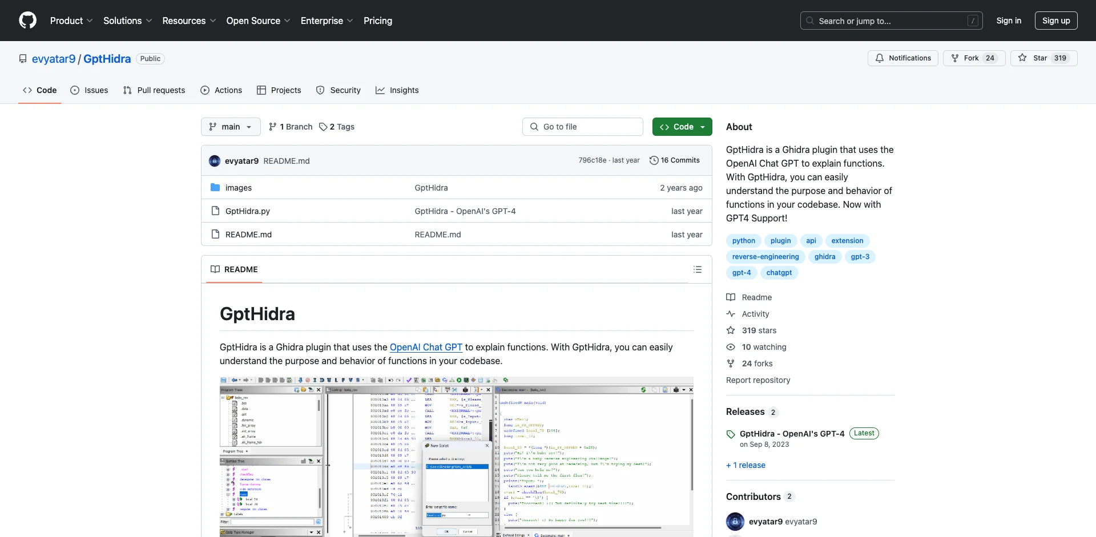Open the Ghidra screenshot image

point(457,457)
